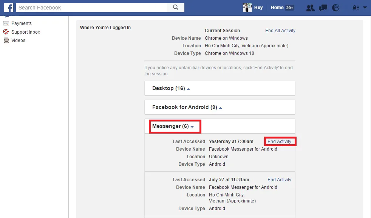
Task: Click Ho Chi Minh City, Vietnam (Approximate) under Current Session
Action: 246,46
